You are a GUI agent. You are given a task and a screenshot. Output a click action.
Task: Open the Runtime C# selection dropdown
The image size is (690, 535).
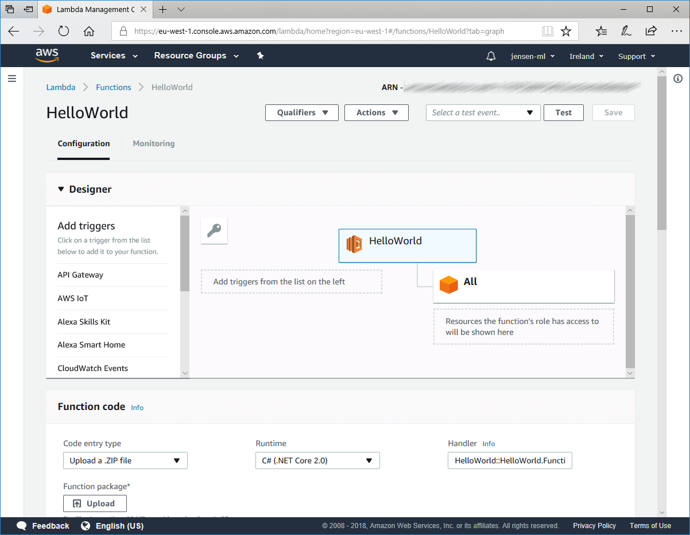pyautogui.click(x=317, y=460)
